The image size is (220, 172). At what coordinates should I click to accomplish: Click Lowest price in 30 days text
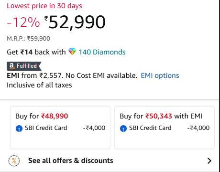(x=44, y=6)
